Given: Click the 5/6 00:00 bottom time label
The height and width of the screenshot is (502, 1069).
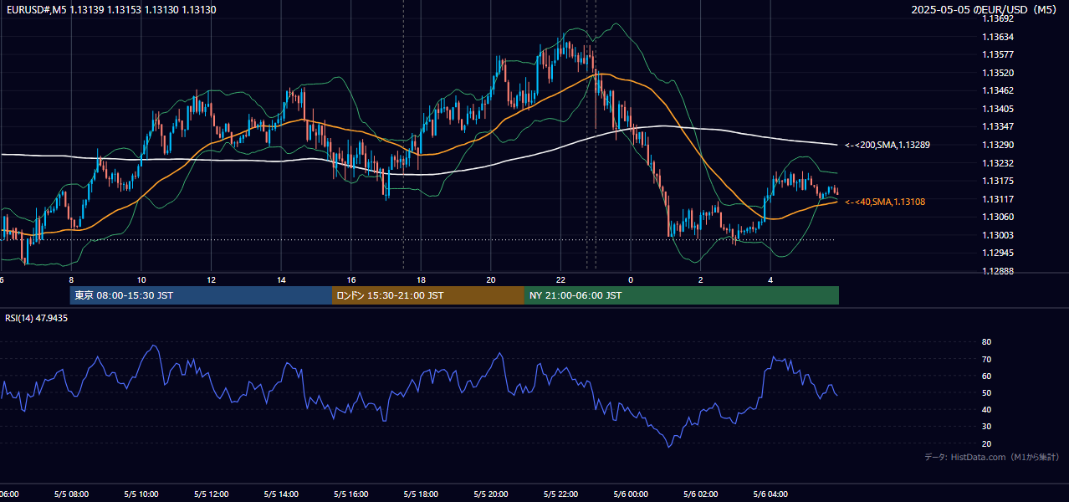Looking at the screenshot, I should [631, 494].
